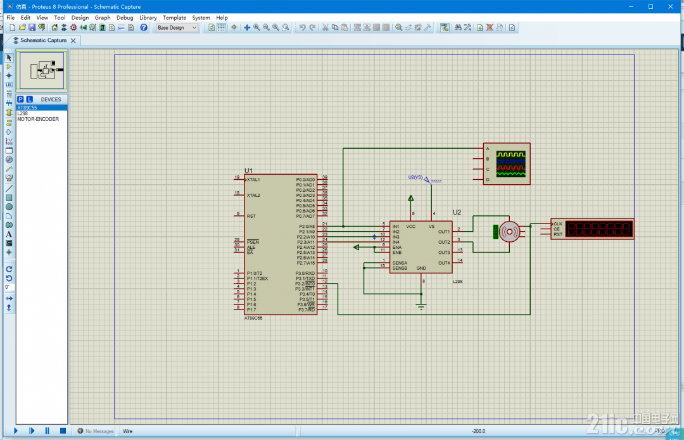This screenshot has height=440, width=684.
Task: Select AT89C55 in the devices list
Action: 42,108
